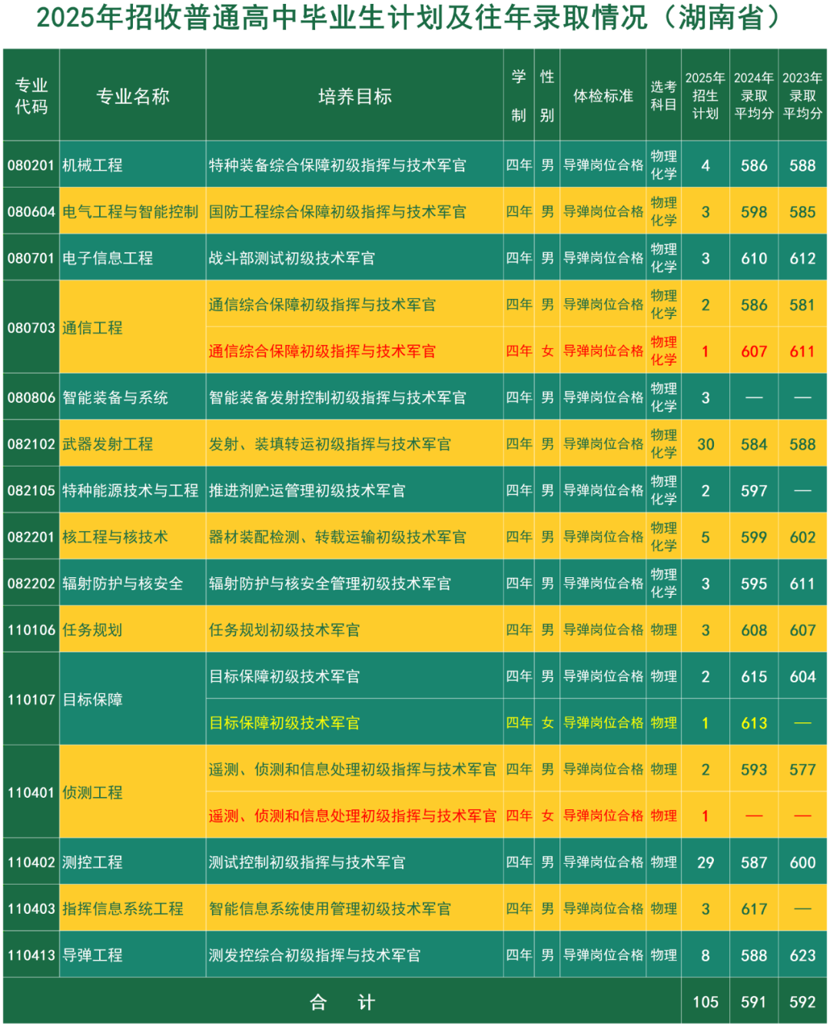Click 武器发射工程 enrollment plan number 30
The height and width of the screenshot is (1026, 830).
705,444
